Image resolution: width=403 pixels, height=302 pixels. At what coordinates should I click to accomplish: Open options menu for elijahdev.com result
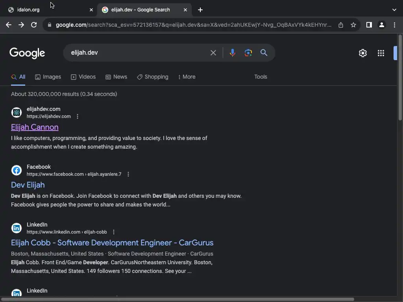click(78, 116)
